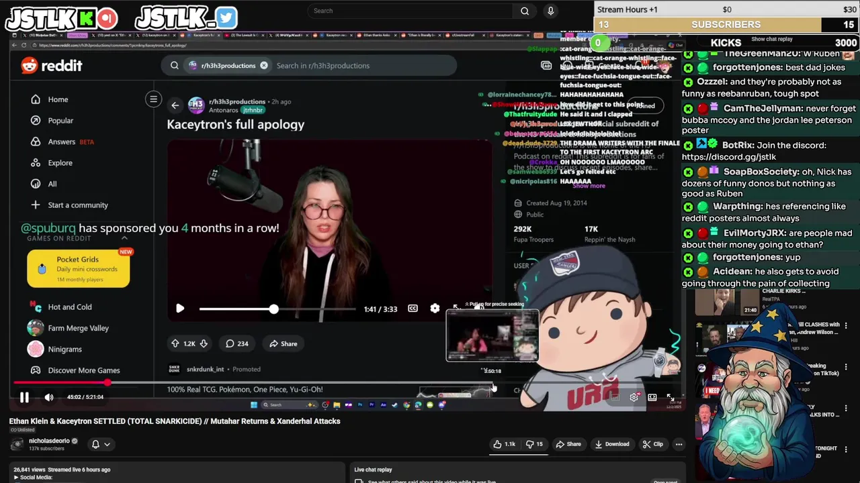The height and width of the screenshot is (483, 860).
Task: Like the video with 1.1k likes
Action: point(503,444)
